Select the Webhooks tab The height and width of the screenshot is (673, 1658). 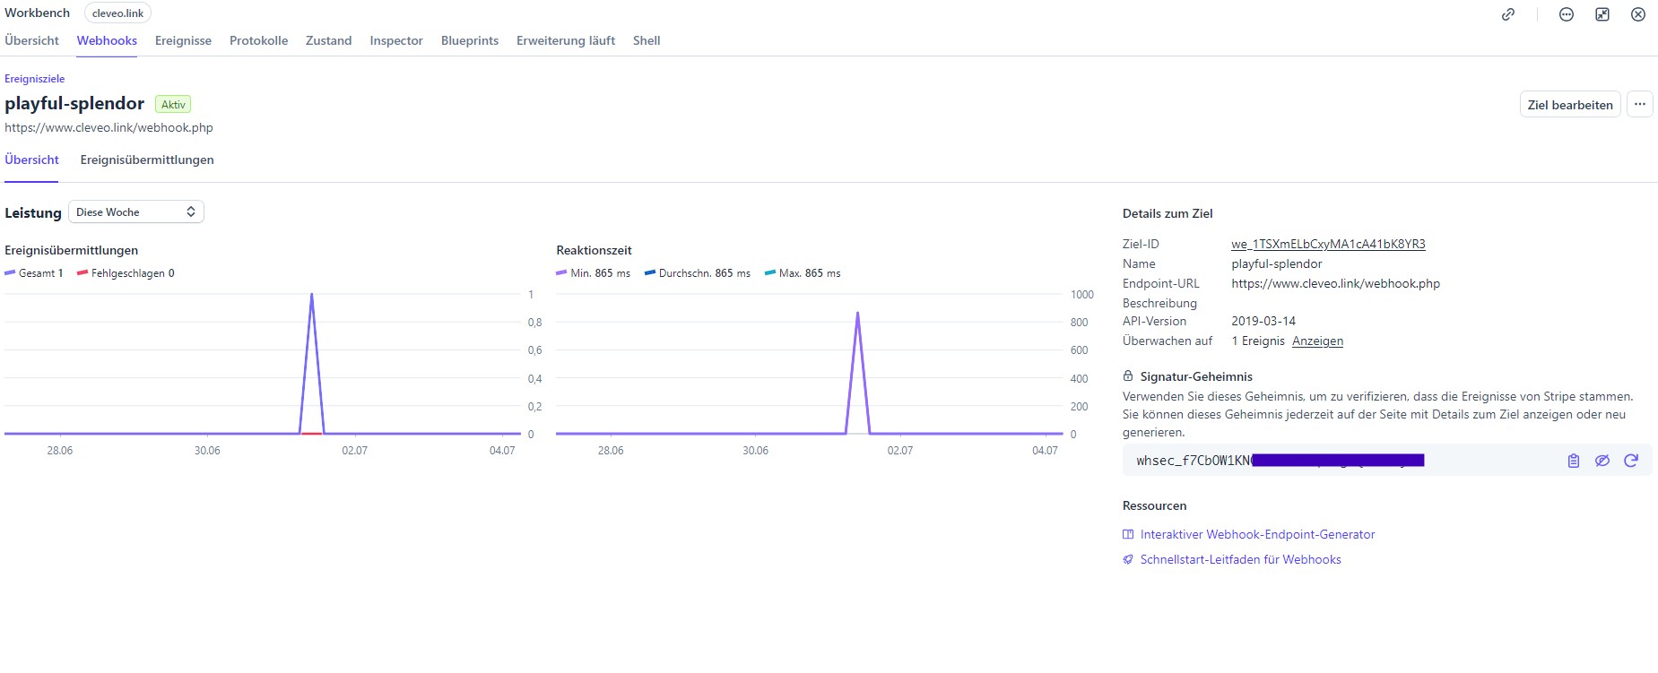pos(107,40)
